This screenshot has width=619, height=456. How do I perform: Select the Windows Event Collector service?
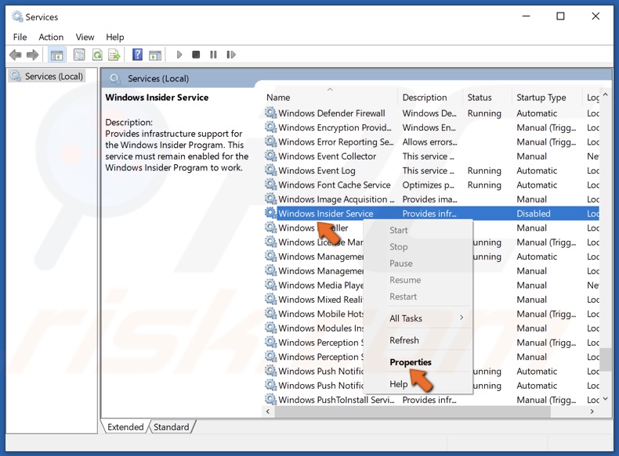point(431,156)
